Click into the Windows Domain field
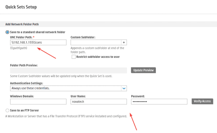 click(x=38, y=102)
